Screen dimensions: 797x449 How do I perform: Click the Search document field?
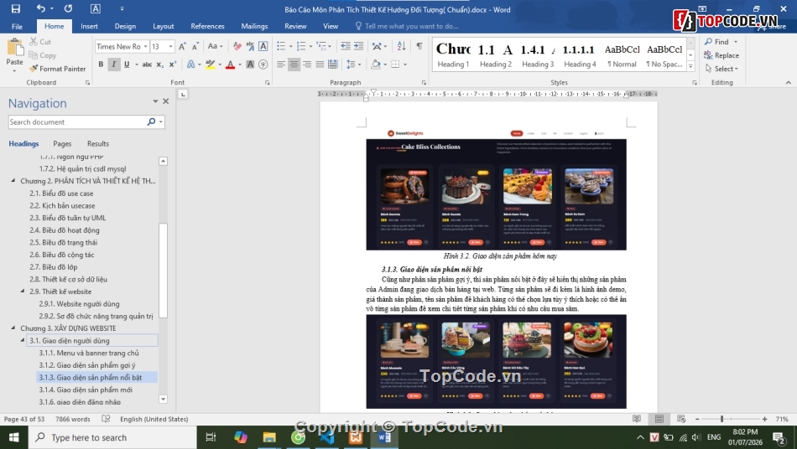[x=77, y=121]
